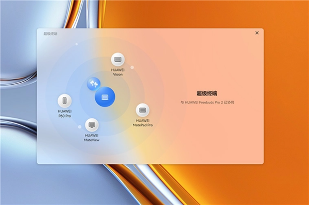Click the 'HUAWEI Freebuds Pro 2 已协同' status text
309x205 pixels.
click(208, 102)
